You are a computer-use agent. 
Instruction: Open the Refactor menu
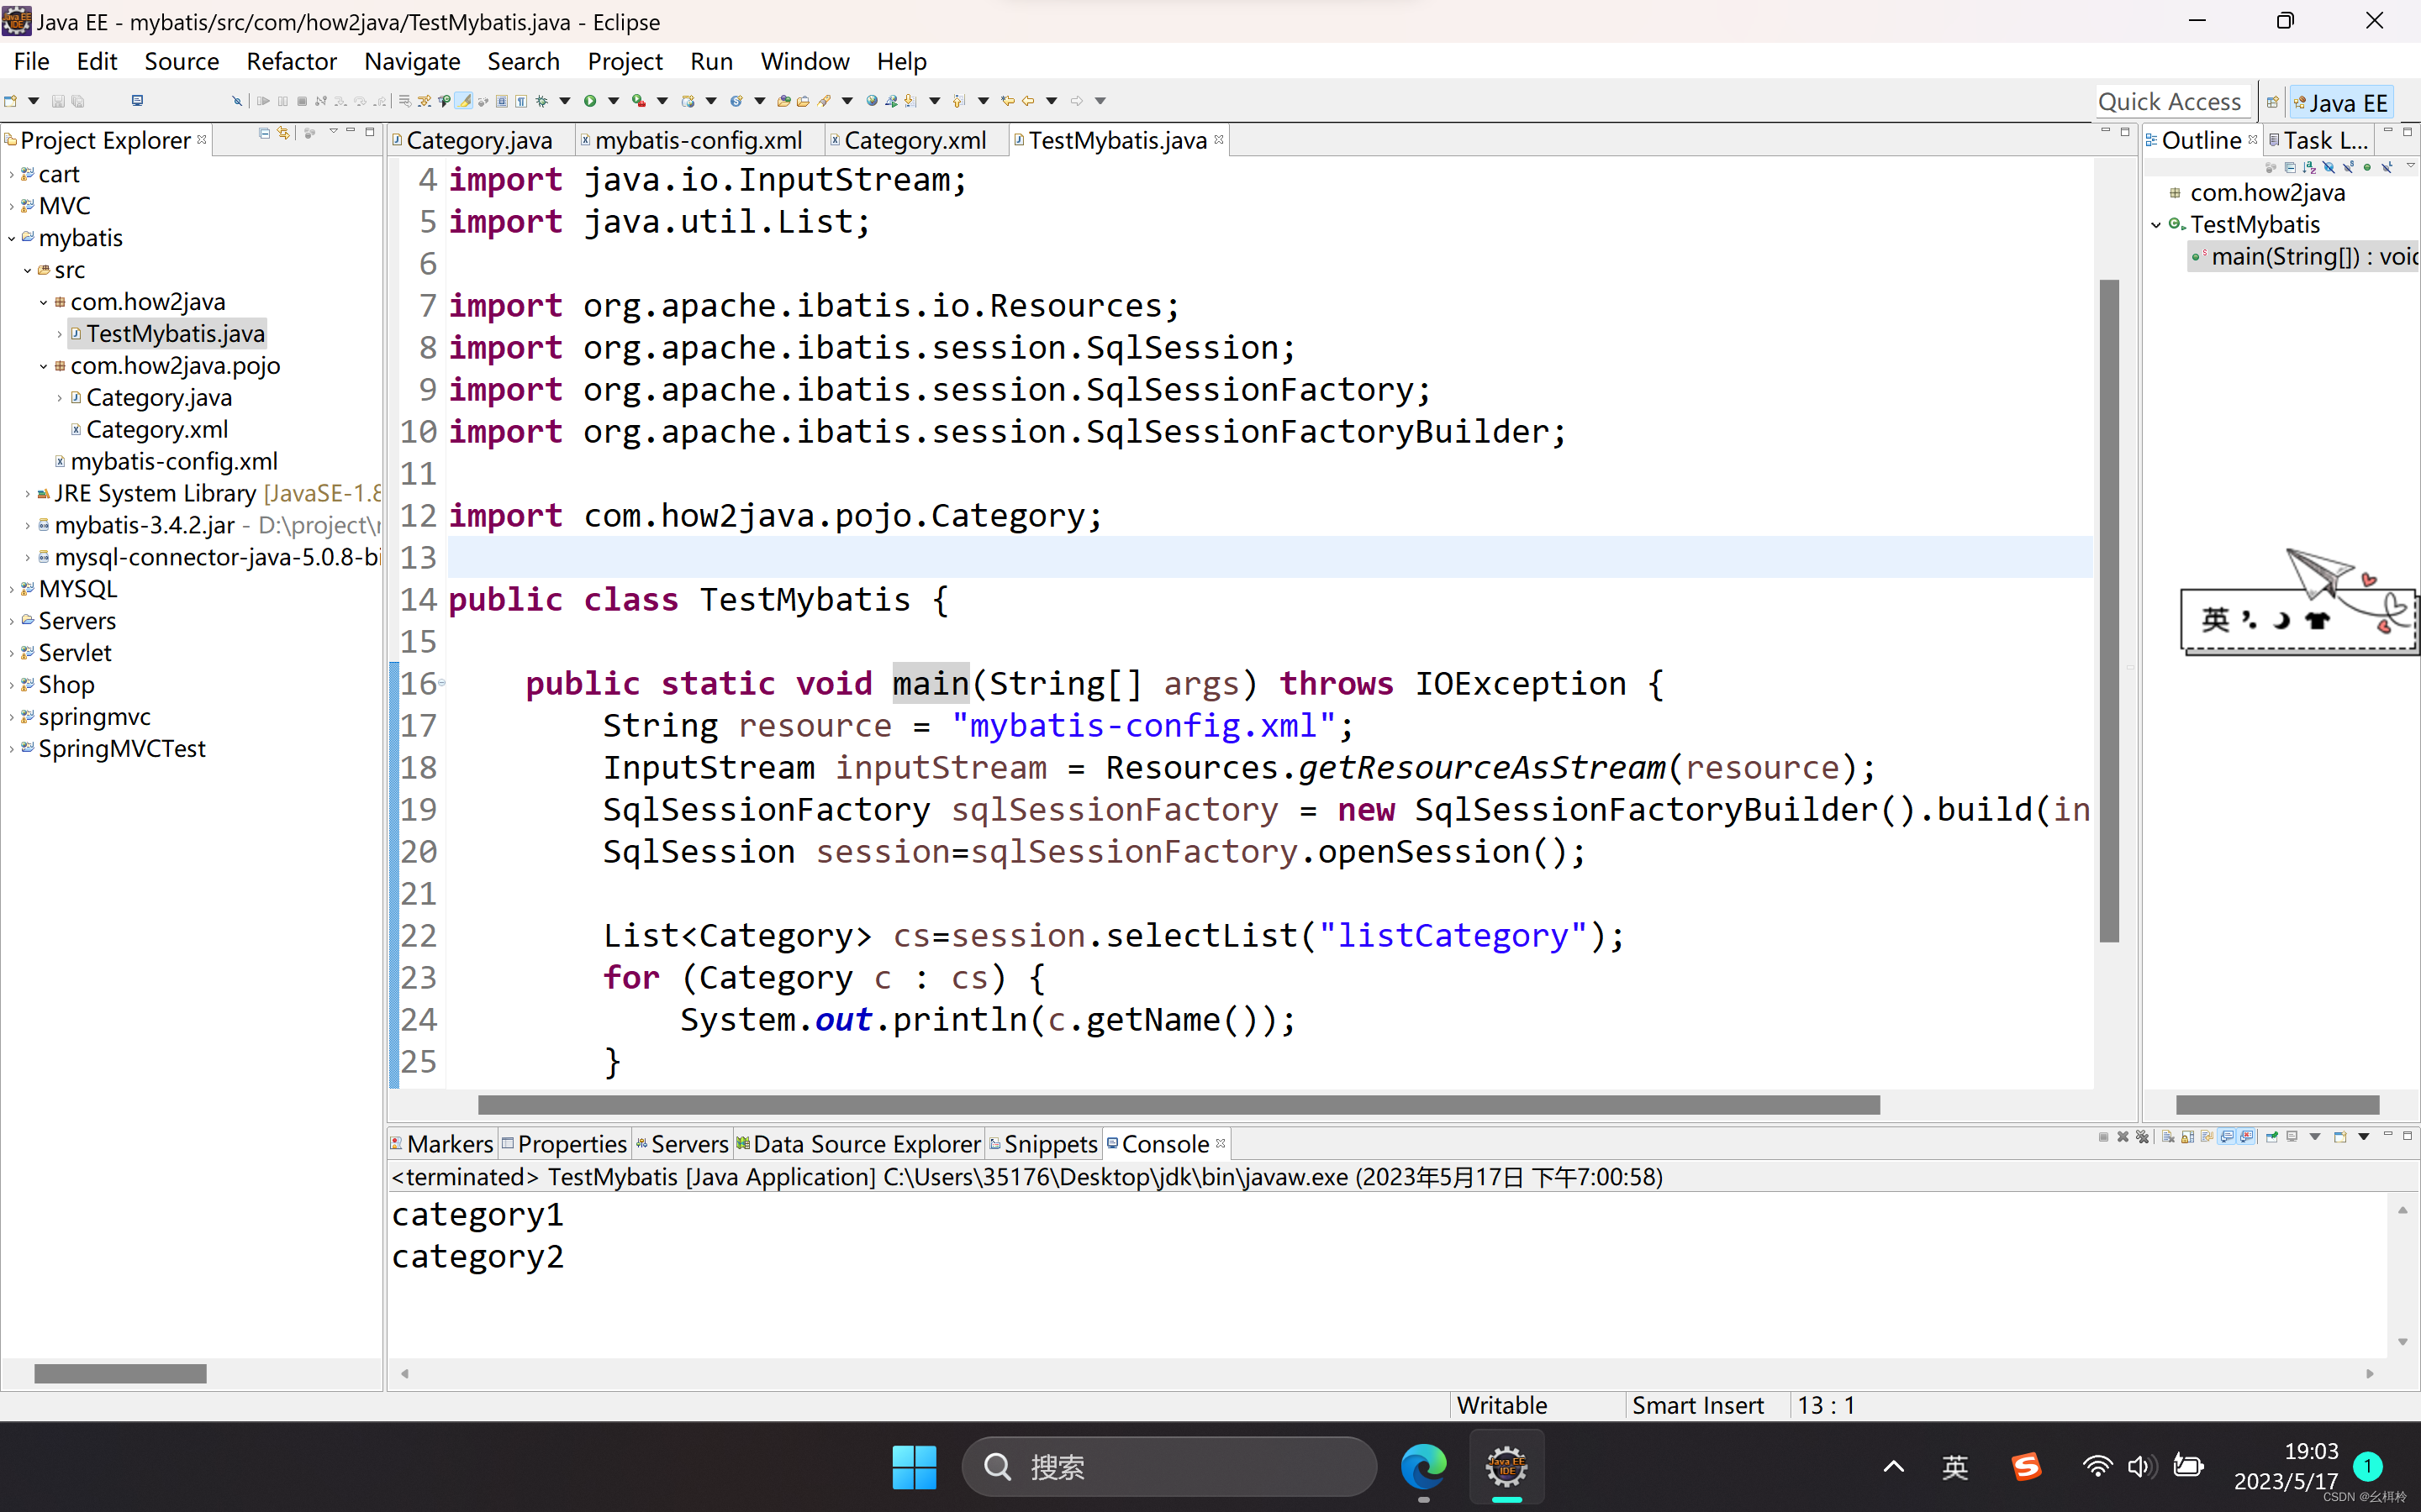pos(290,61)
